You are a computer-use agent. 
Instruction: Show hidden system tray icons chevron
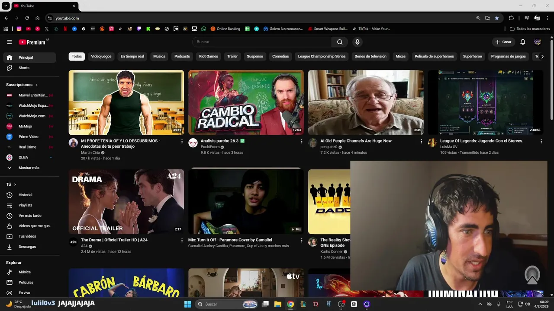(x=480, y=304)
